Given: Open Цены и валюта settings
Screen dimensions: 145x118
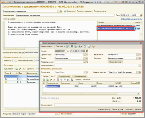Looking at the screenshot, I should pyautogui.click(x=47, y=46).
